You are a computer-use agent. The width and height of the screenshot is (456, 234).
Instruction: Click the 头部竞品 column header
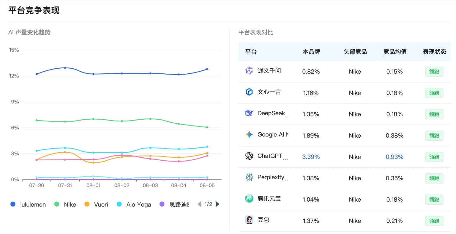tap(355, 52)
